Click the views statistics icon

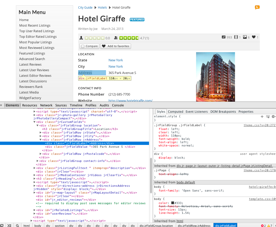tap(223, 37)
